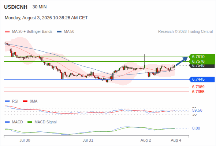This screenshot has height=146, width=216.
Task: Click the USD/CNH chart title
Action: click(16, 7)
